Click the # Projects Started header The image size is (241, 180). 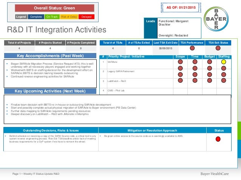coord(50,43)
